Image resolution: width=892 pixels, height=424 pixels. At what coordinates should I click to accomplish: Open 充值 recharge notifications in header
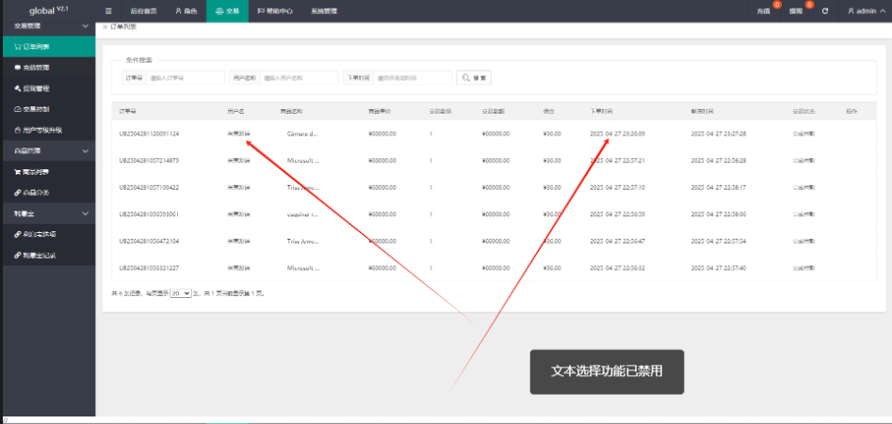tap(762, 11)
